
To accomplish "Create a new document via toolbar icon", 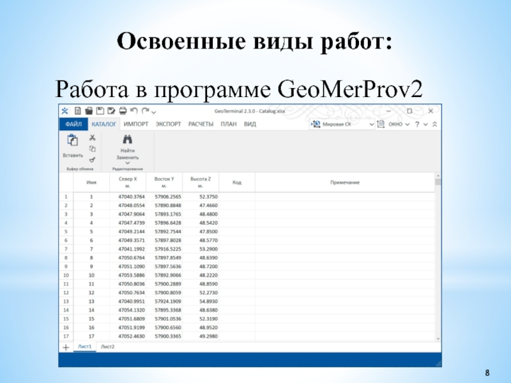I will [77, 111].
